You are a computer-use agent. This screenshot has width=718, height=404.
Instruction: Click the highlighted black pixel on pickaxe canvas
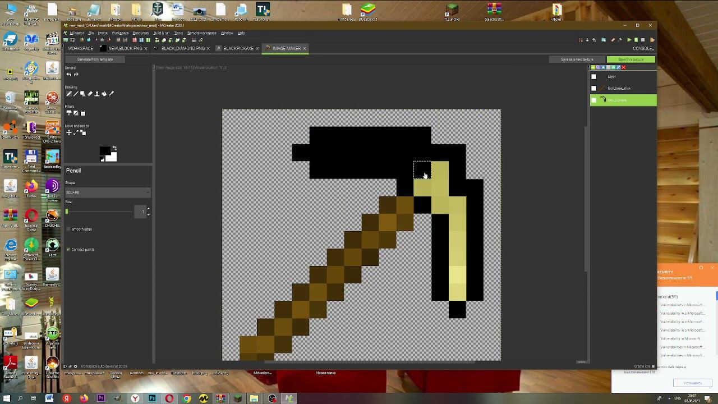pyautogui.click(x=422, y=171)
